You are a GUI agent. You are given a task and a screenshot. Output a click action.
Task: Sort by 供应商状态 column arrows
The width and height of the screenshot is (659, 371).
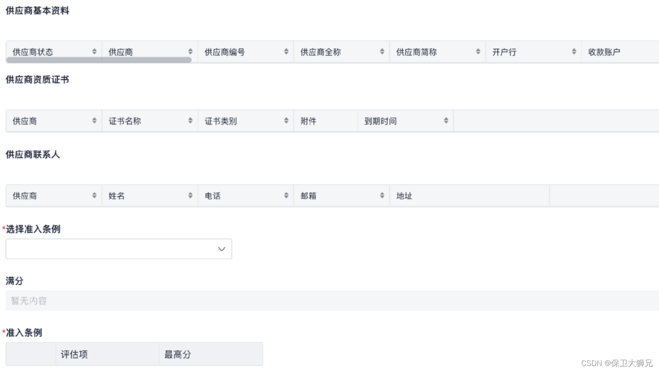point(94,52)
